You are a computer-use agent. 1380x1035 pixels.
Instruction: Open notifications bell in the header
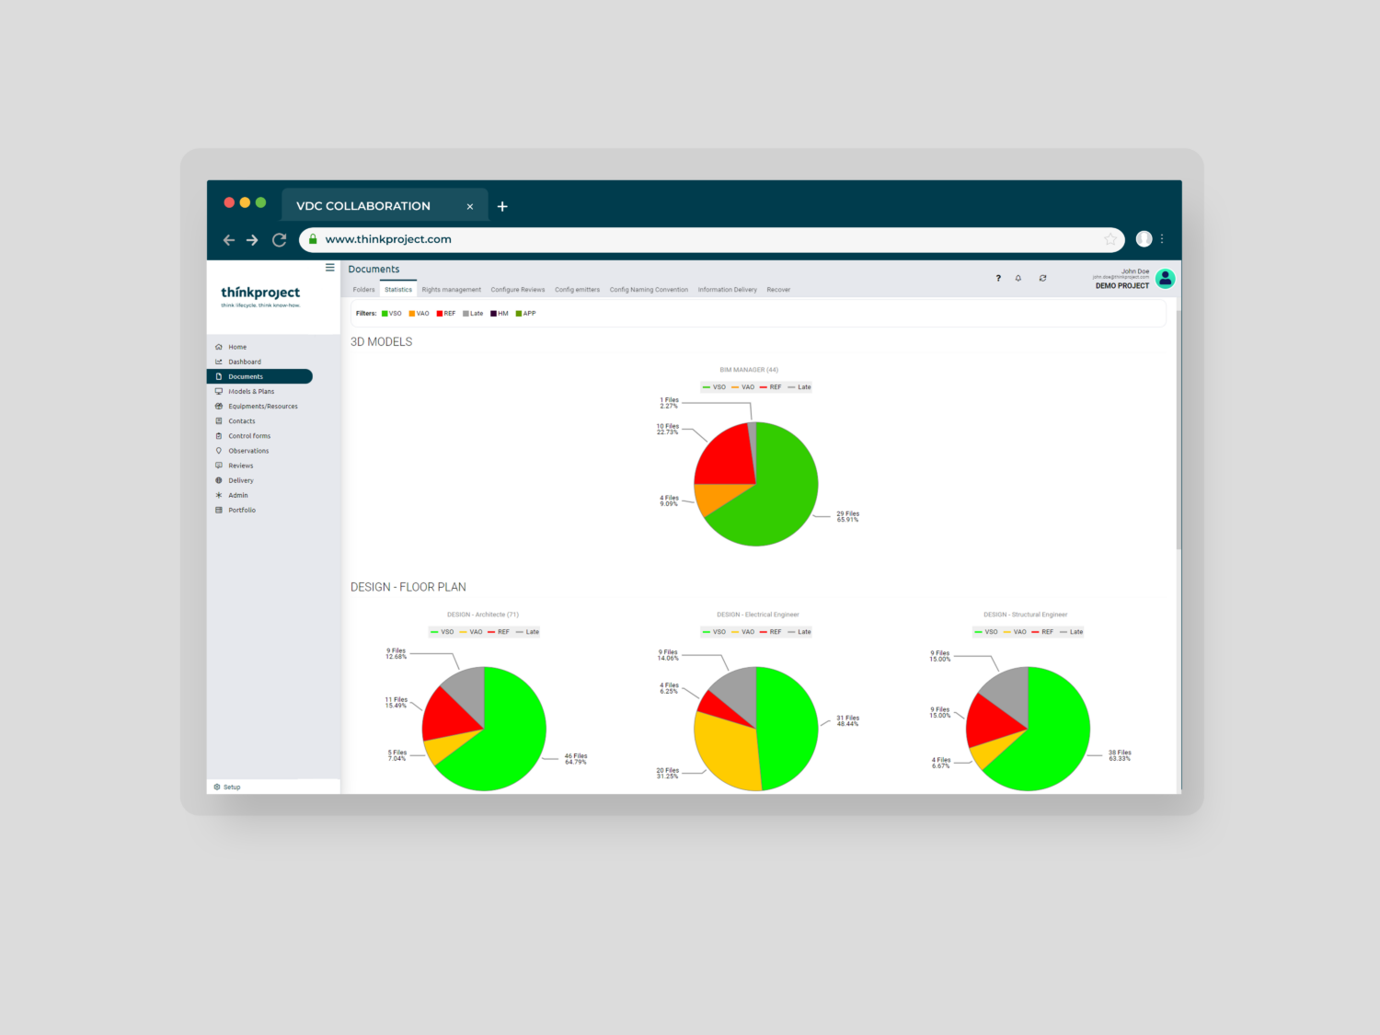(1018, 278)
